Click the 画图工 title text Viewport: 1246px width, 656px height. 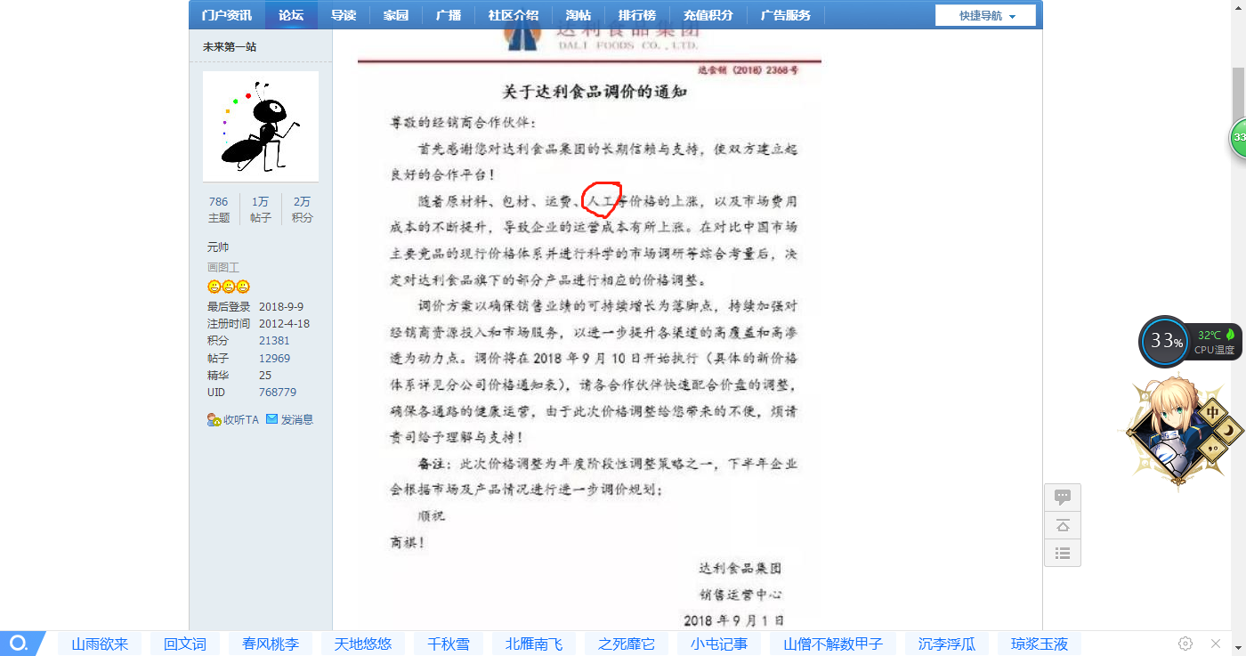coord(223,267)
